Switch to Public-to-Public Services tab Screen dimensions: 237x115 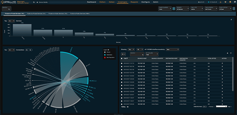click(x=80, y=14)
